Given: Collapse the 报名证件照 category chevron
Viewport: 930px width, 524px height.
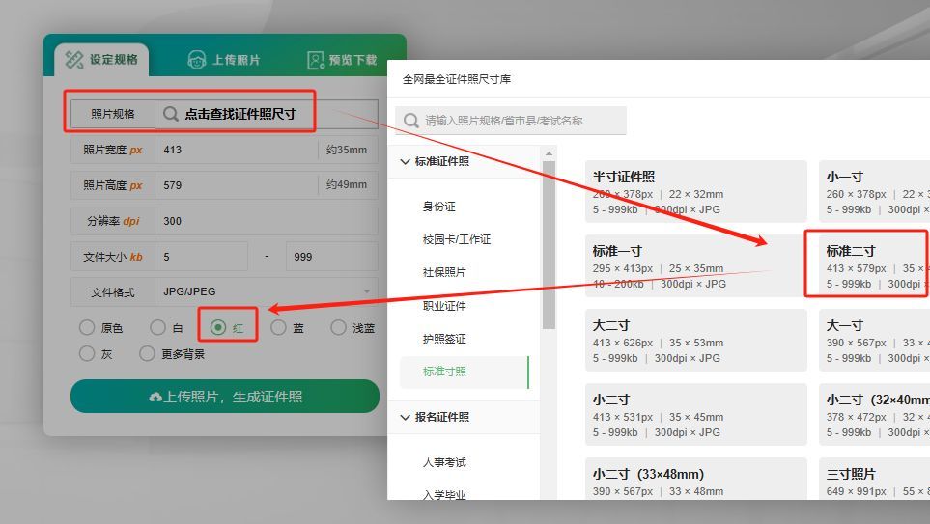Looking at the screenshot, I should (405, 417).
